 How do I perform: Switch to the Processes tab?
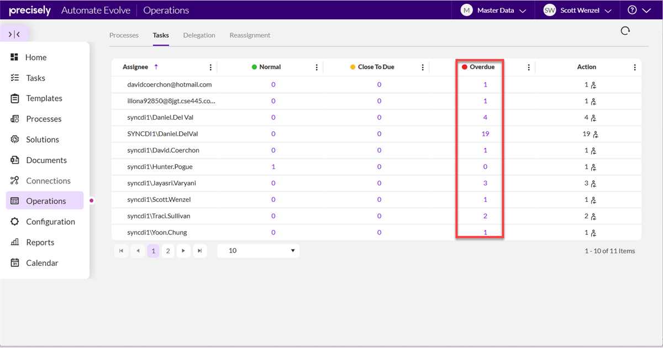(x=124, y=35)
